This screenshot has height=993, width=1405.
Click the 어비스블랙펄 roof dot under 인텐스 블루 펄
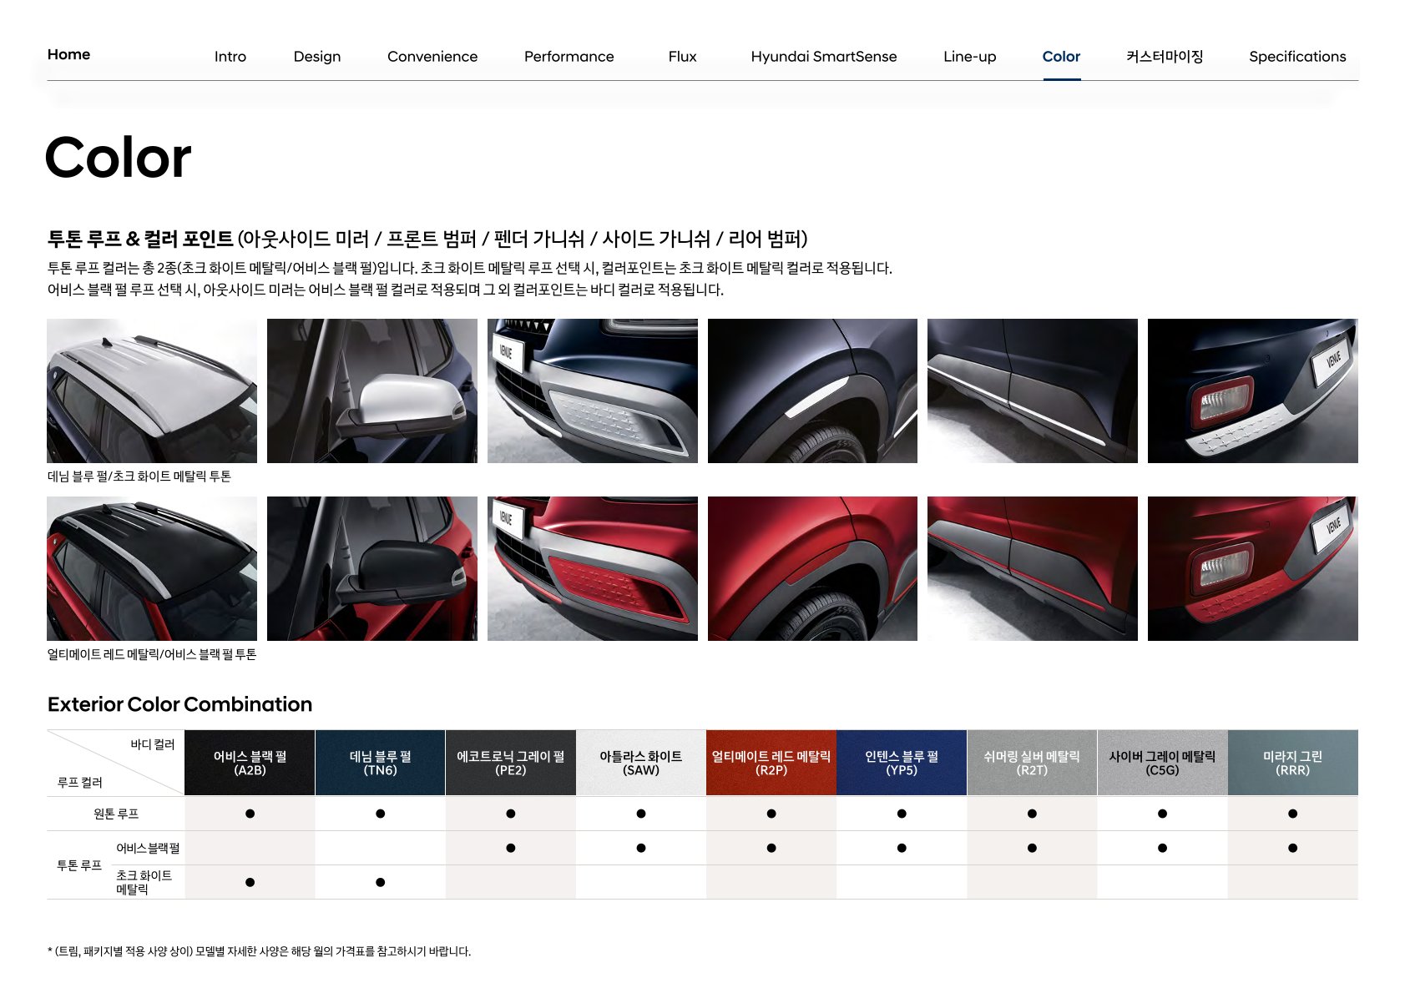(902, 848)
